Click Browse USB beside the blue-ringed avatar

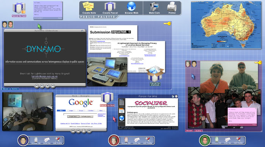(36, 141)
